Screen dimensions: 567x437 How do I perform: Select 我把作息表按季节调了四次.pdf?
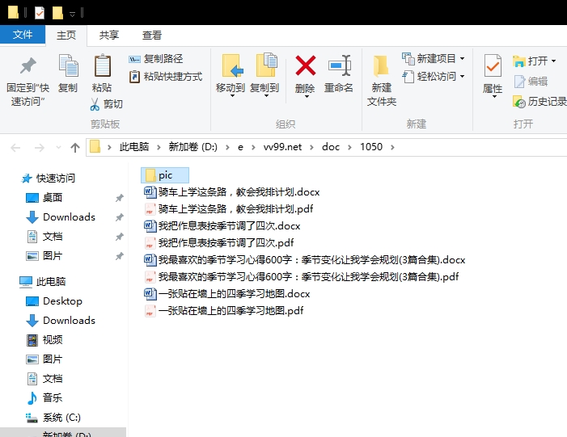[x=218, y=243]
